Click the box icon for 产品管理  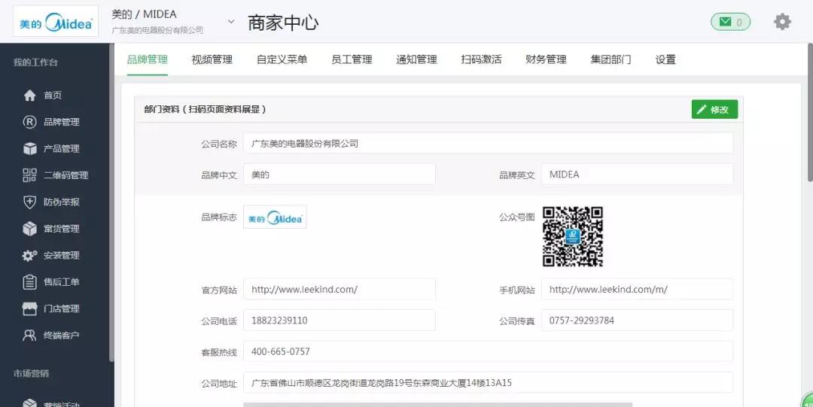point(29,148)
